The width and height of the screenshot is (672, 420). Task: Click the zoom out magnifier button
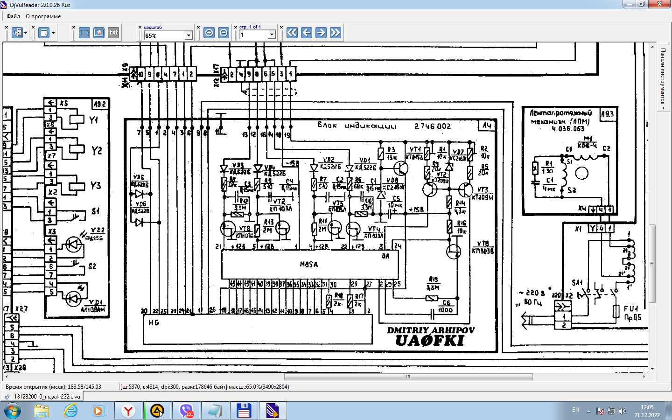coord(224,33)
